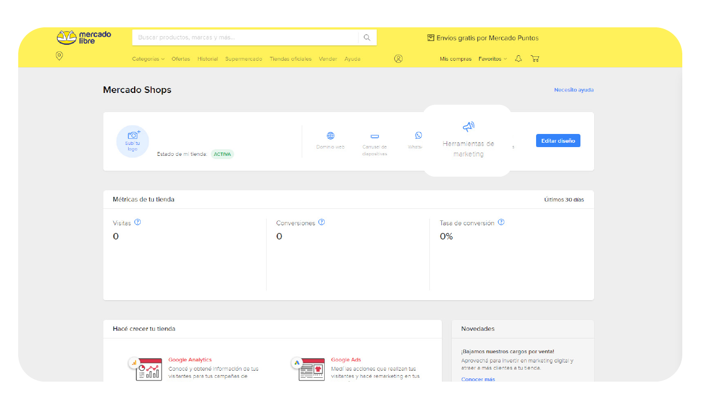Image resolution: width=702 pixels, height=409 pixels.
Task: Click the Mercado Shops heading
Action: click(137, 90)
